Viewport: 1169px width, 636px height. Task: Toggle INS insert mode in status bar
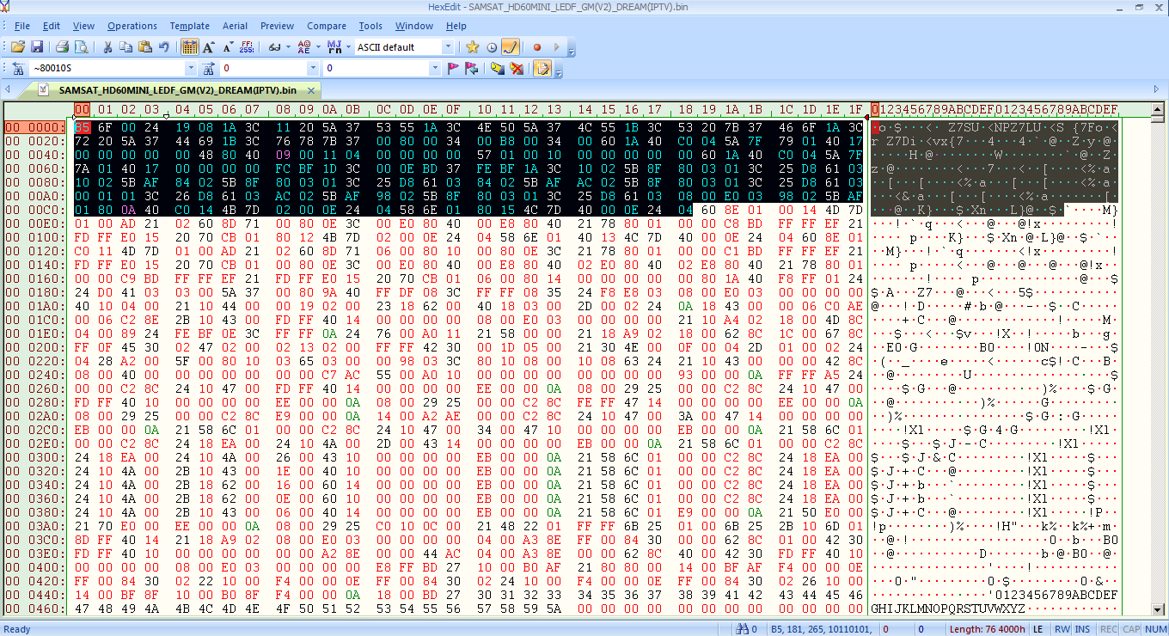1082,629
